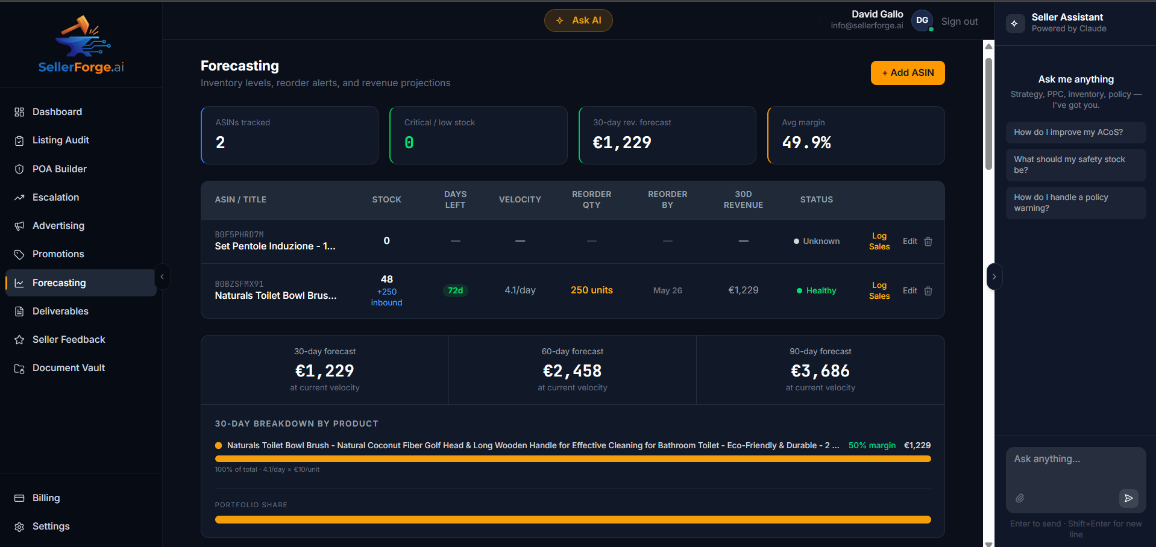Send the chat message via the send icon

[1129, 498]
